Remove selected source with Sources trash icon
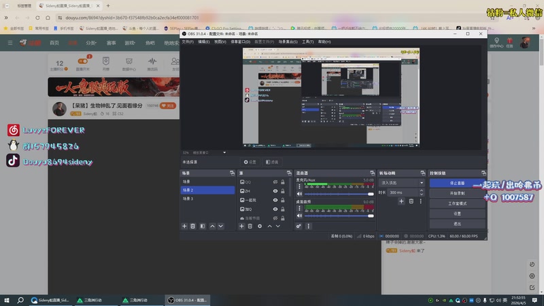 tap(250, 226)
